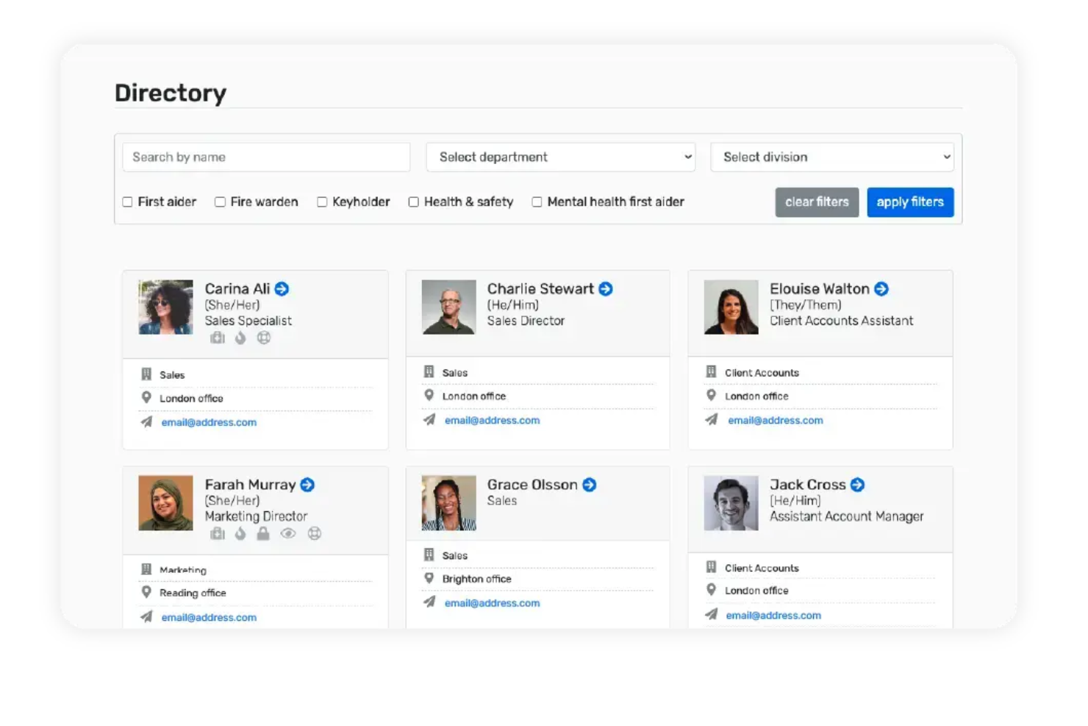Open Elouise Walton's profile via the arrow icon
The image size is (1088, 726).
click(881, 289)
